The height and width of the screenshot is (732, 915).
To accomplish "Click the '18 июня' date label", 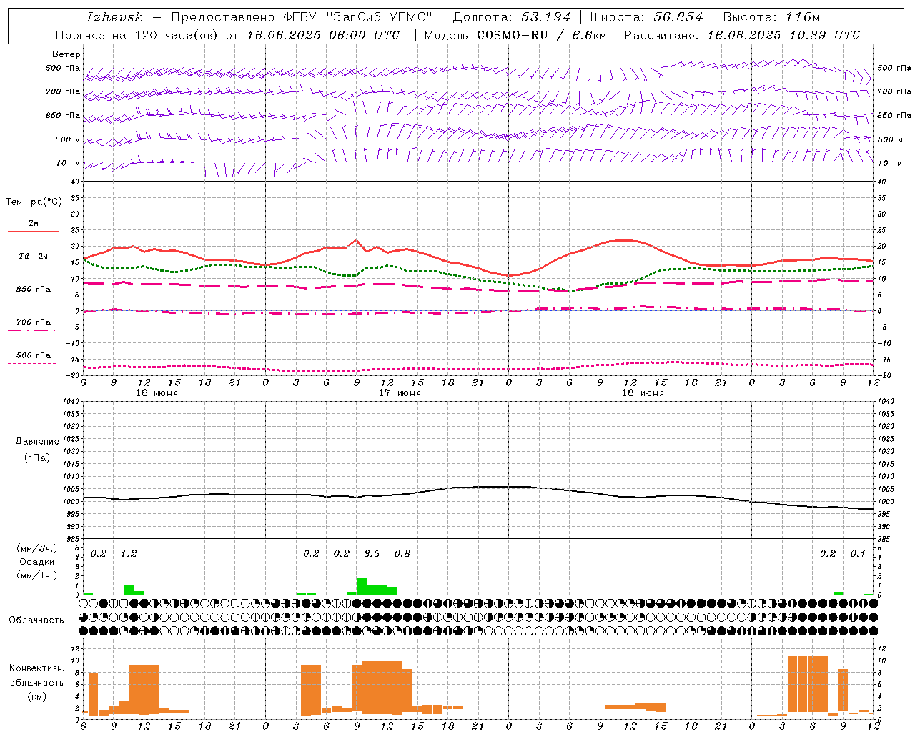I will [643, 393].
